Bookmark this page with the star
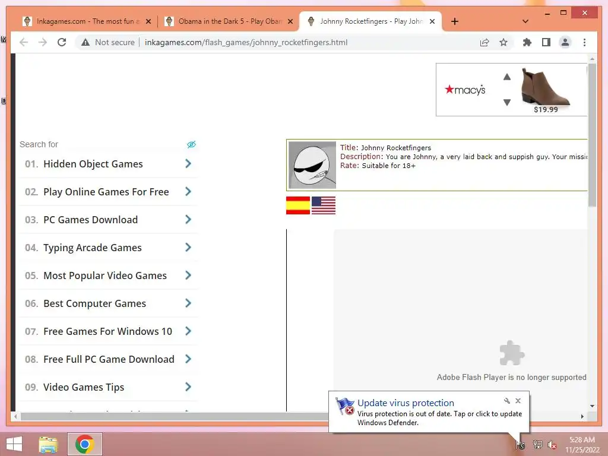Viewport: 608px width, 456px height. pos(503,42)
